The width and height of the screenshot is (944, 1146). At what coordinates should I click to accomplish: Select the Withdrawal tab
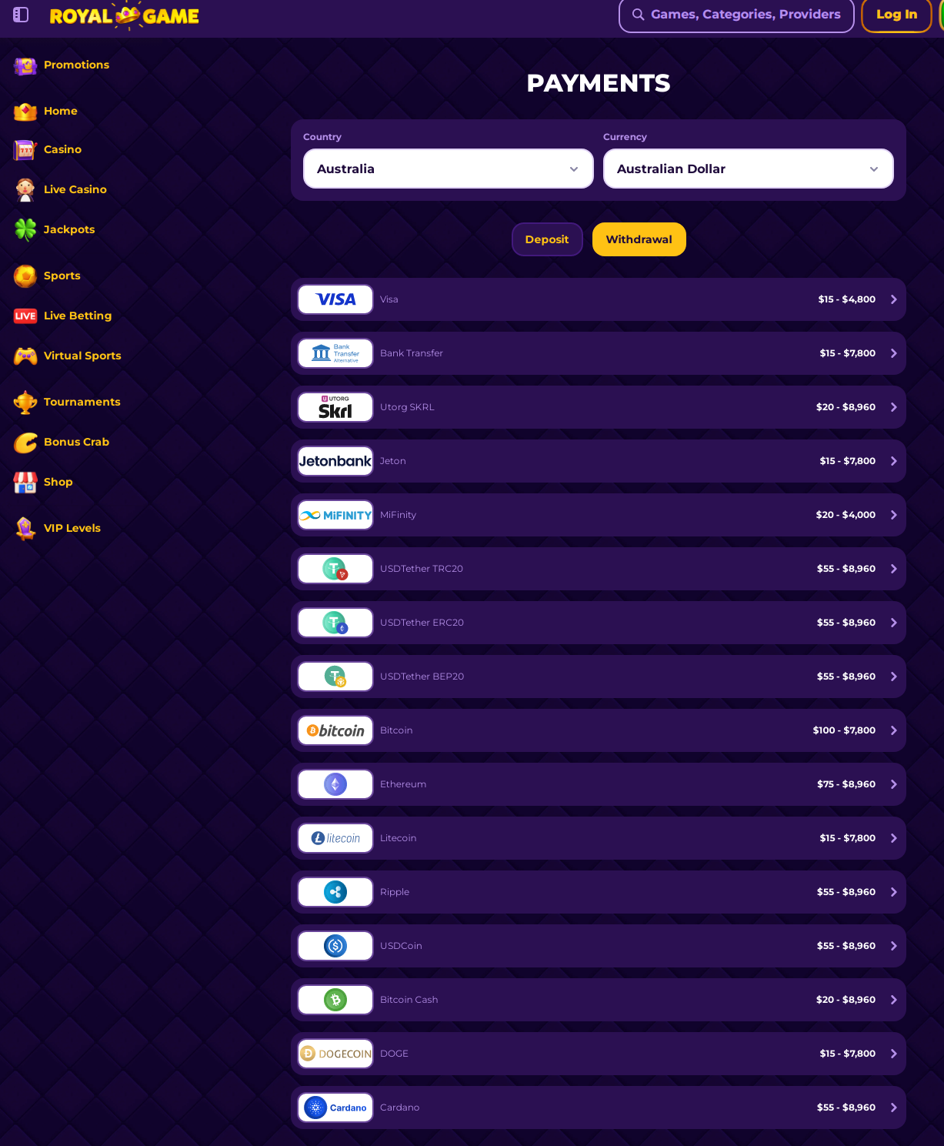(639, 239)
